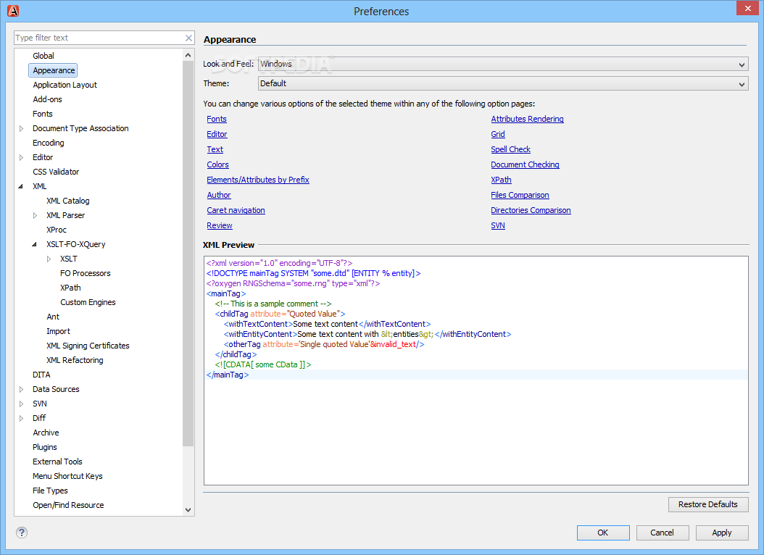
Task: Select Appearance in the preferences tree
Action: [x=54, y=70]
